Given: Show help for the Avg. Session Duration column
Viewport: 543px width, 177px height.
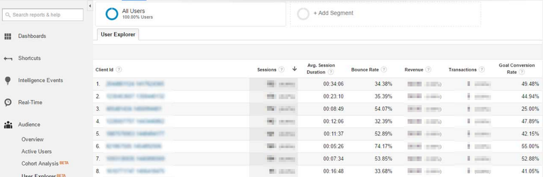Looking at the screenshot, I should coord(331,72).
